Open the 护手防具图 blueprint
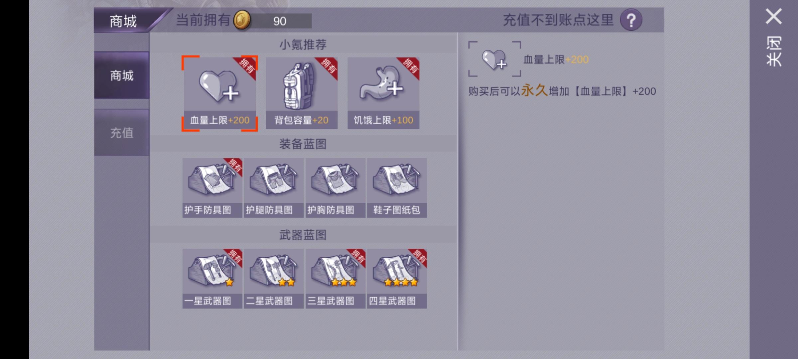Image resolution: width=798 pixels, height=359 pixels. (x=212, y=188)
